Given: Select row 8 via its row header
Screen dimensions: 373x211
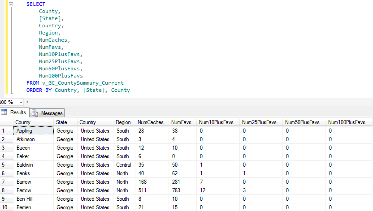Looking at the screenshot, I should (6, 190).
